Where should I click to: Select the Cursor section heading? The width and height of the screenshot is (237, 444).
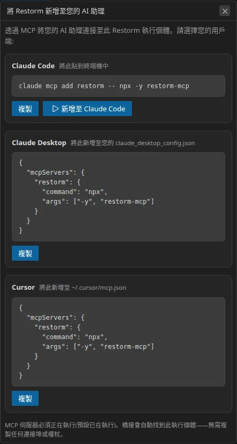click(23, 288)
